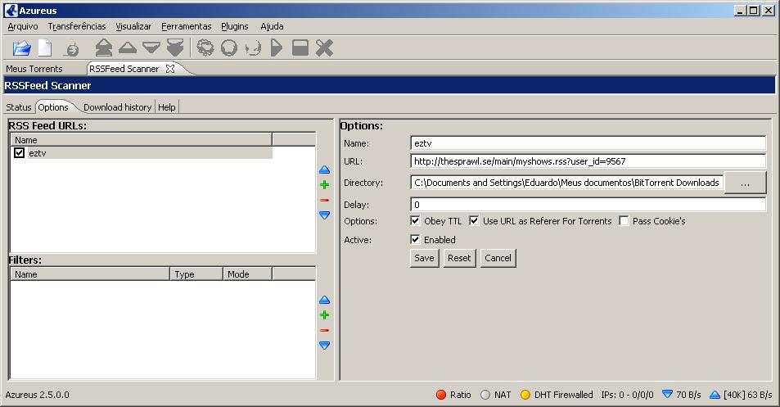Click the toolbar move down triangle icon

(x=151, y=48)
